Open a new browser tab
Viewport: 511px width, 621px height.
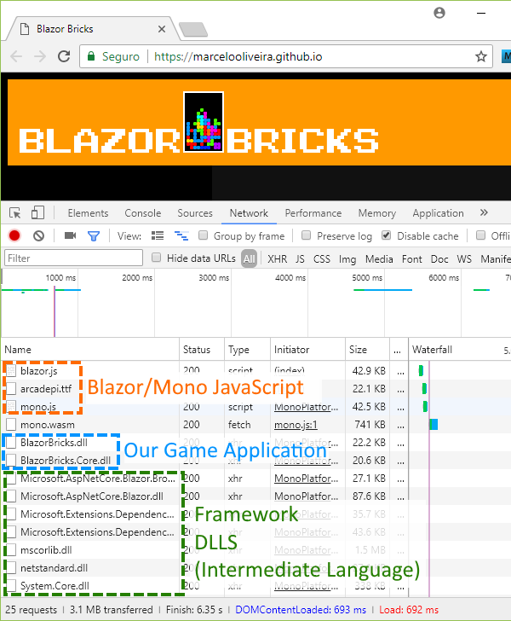coord(193,30)
